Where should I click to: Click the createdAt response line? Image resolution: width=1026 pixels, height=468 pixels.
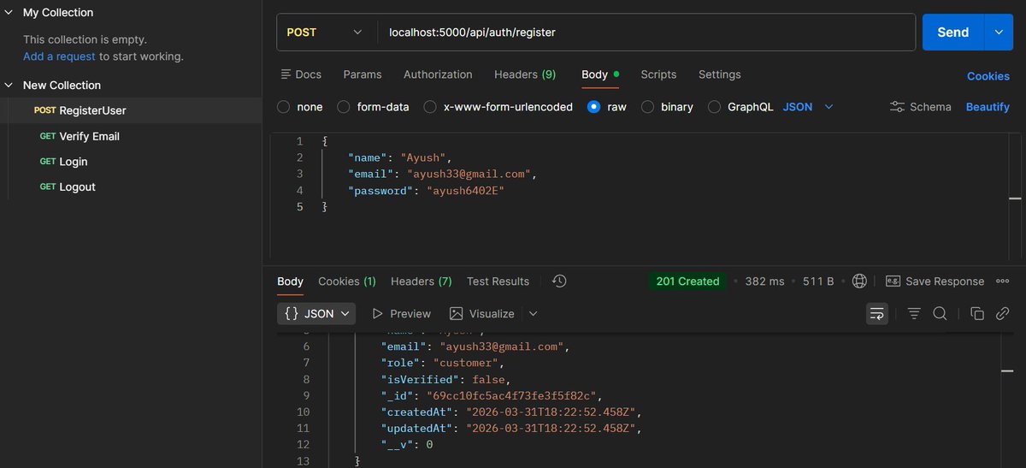tap(510, 412)
